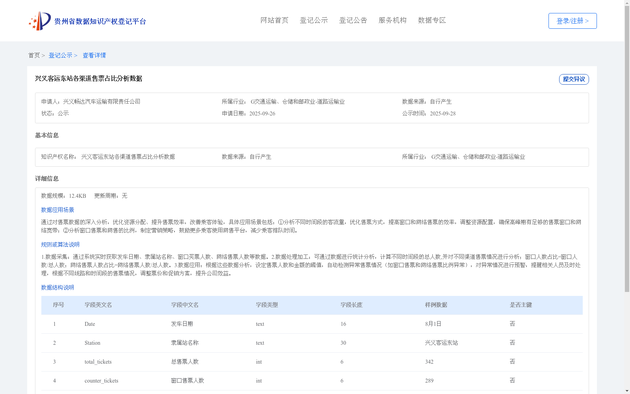
Task: Click the 发车日期 cell
Action: (x=182, y=324)
